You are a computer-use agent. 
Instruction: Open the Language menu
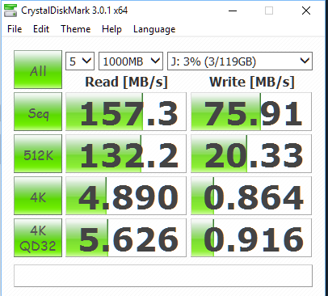(154, 29)
